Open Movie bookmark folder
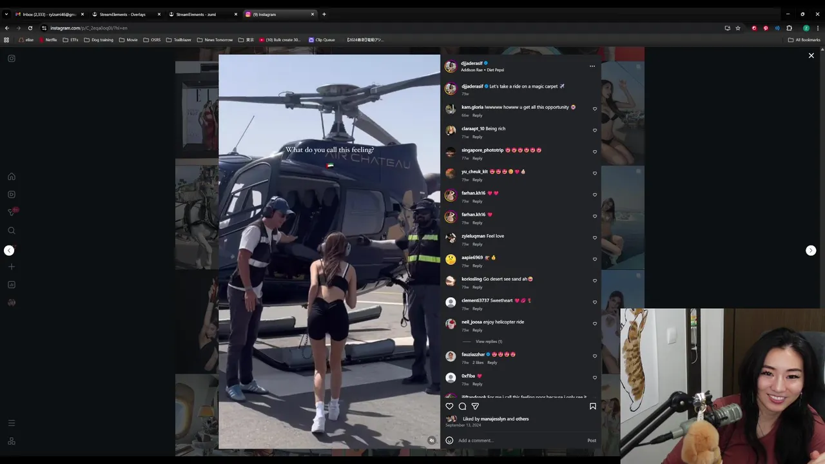 point(128,40)
